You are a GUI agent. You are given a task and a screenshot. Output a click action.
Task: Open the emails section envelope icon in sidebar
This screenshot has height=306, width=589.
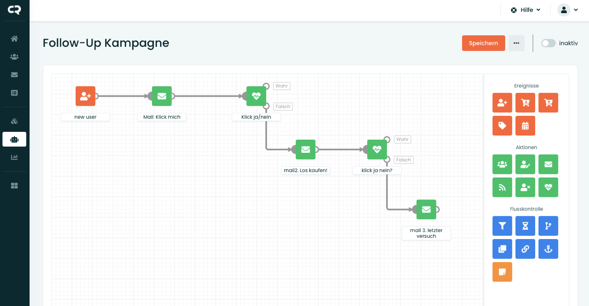tap(14, 75)
